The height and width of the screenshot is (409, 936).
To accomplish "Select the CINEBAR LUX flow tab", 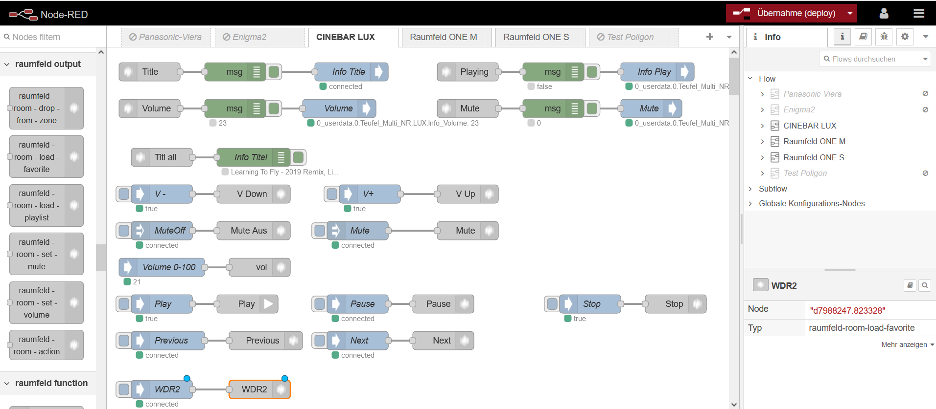I will (353, 37).
